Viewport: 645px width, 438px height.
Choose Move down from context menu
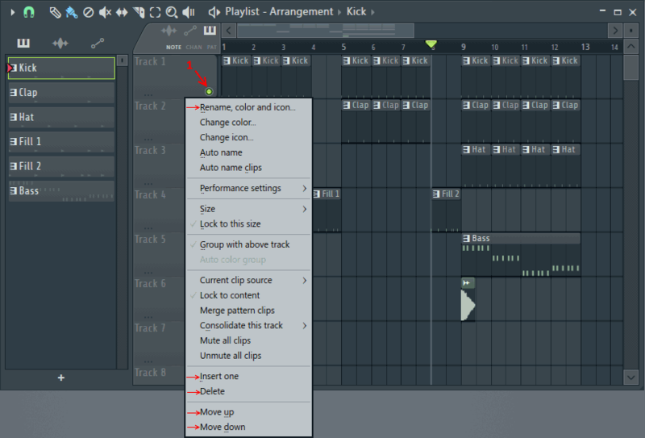(x=248, y=427)
